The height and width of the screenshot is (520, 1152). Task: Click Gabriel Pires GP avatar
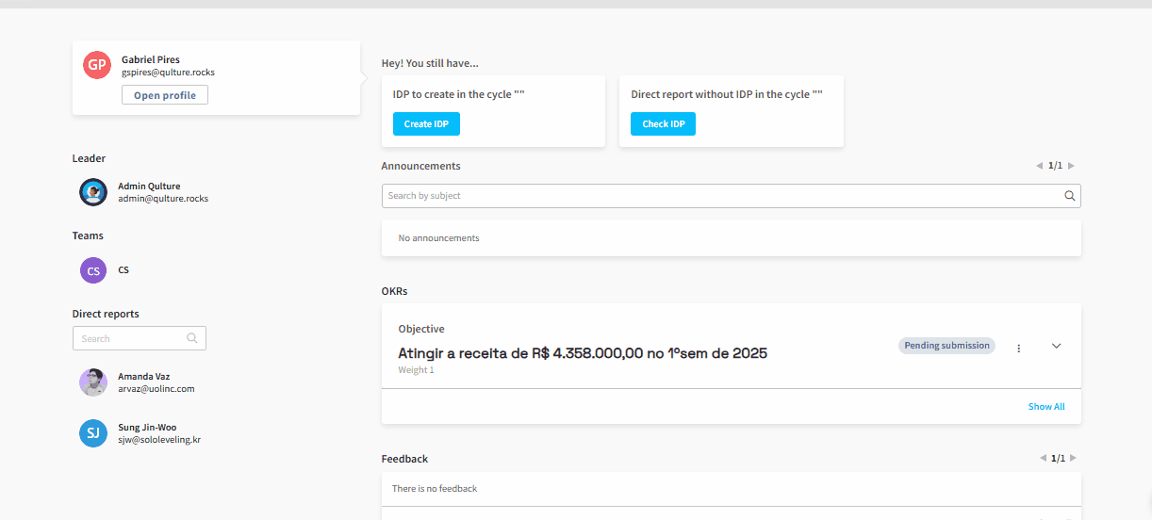(97, 65)
